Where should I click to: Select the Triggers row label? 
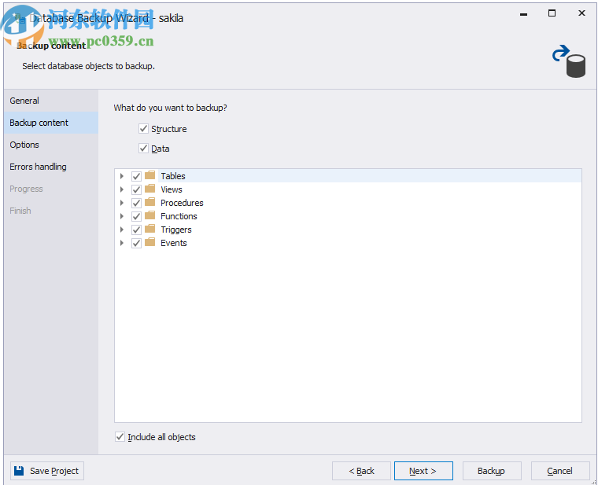tap(175, 230)
